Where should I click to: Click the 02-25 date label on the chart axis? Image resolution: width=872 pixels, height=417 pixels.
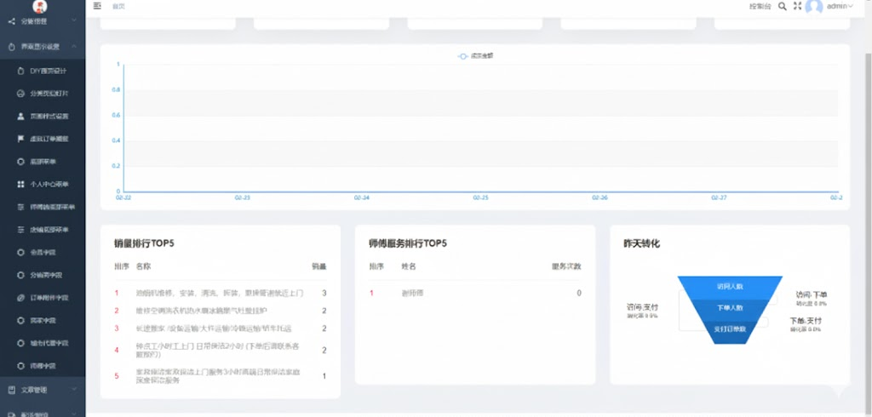point(481,197)
